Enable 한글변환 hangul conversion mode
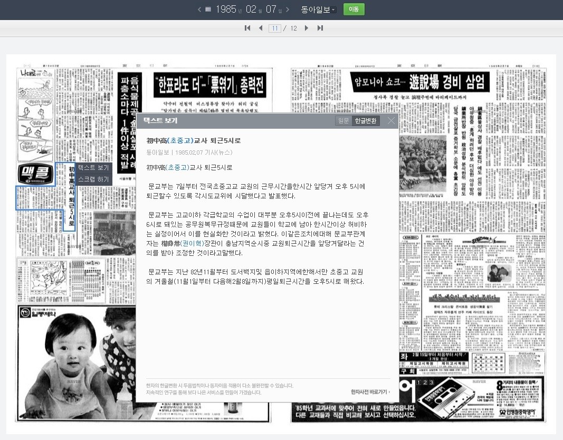563x440 pixels. [365, 120]
